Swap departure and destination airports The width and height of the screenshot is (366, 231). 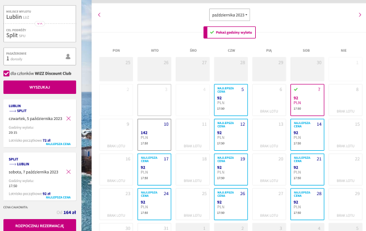40,23
